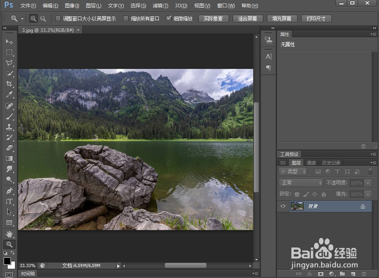Click add layer style fx icon
Image resolution: width=379 pixels, height=278 pixels.
coord(310,274)
